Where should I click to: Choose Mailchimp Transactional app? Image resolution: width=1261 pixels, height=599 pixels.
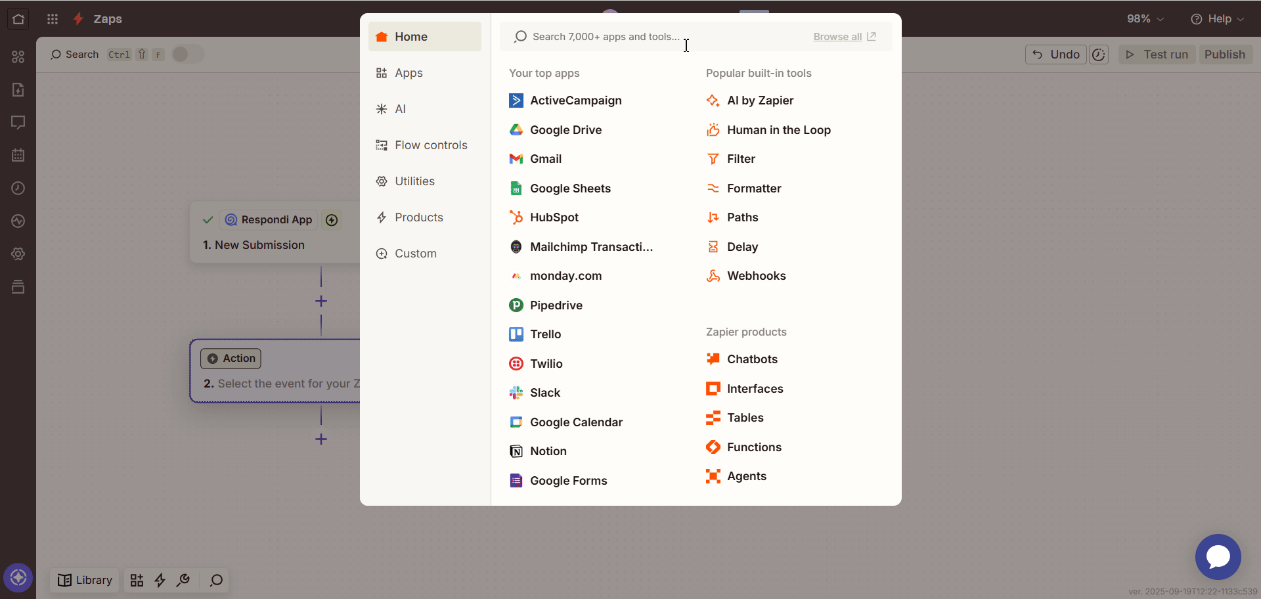click(x=581, y=247)
